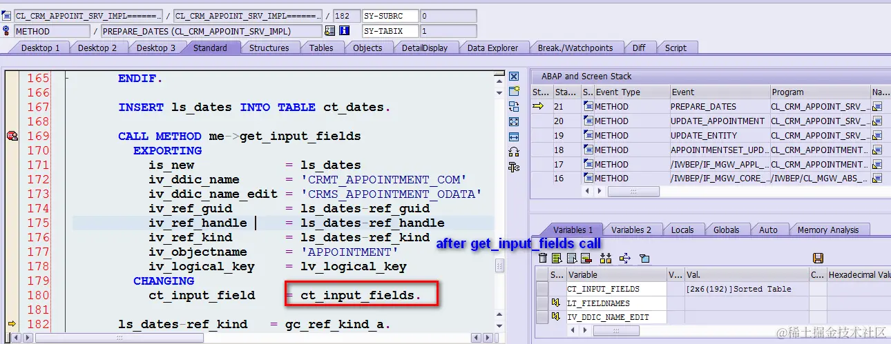Open the Memory Analysis tab
This screenshot has width=891, height=344.
(828, 230)
